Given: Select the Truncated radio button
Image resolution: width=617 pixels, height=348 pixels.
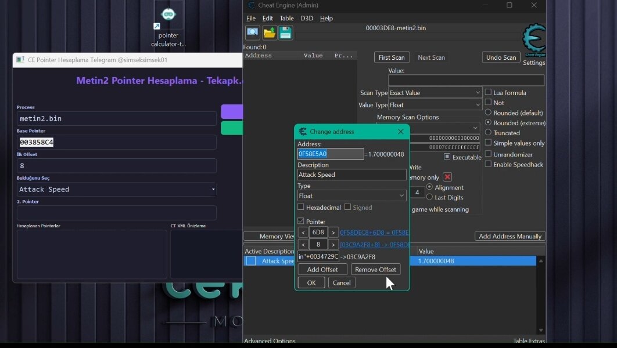Looking at the screenshot, I should click(x=488, y=133).
